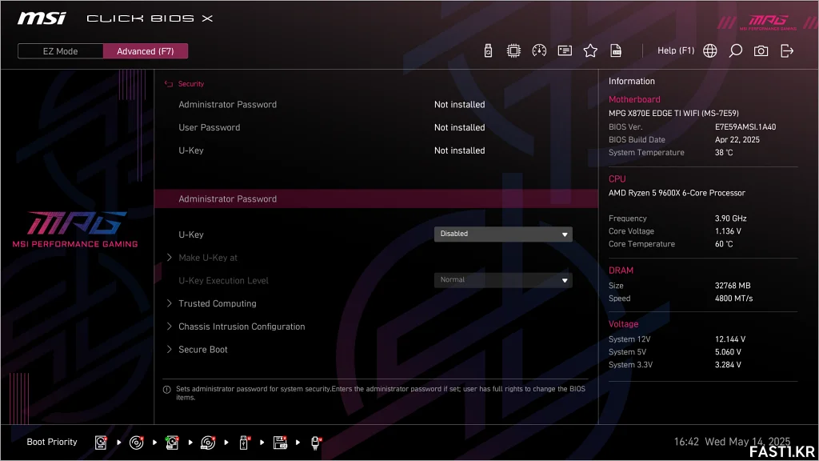Select the network cable boot icon
Image resolution: width=819 pixels, height=461 pixels.
[316, 442]
